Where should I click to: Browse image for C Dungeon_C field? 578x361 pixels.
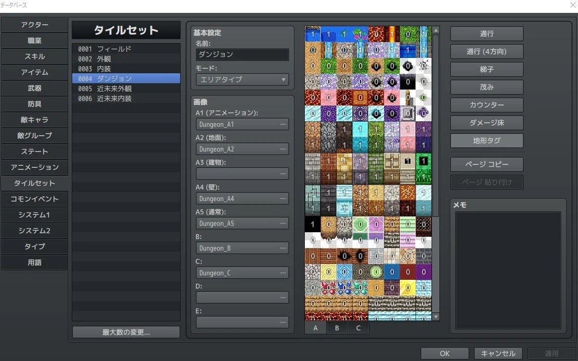[x=283, y=272]
